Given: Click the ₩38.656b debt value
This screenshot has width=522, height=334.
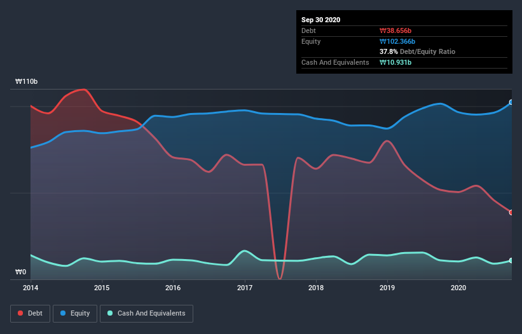Looking at the screenshot, I should (395, 30).
